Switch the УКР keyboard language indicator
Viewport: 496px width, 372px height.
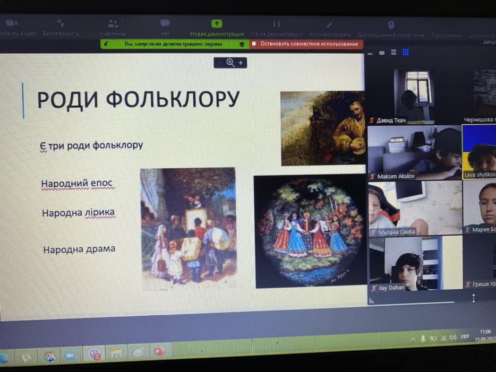point(465,336)
